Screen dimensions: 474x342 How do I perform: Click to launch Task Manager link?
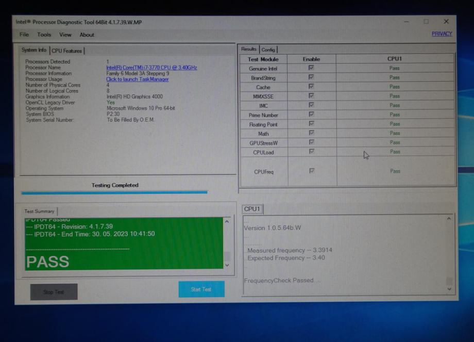pyautogui.click(x=137, y=79)
